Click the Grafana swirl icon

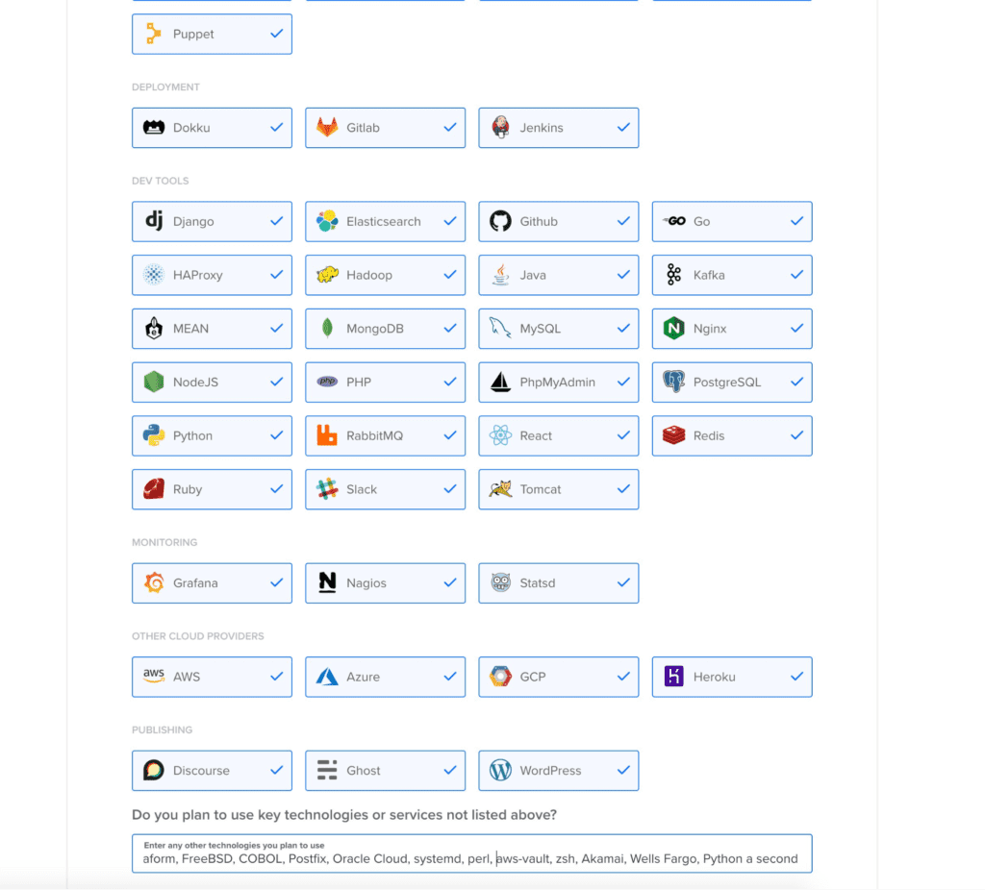(154, 582)
